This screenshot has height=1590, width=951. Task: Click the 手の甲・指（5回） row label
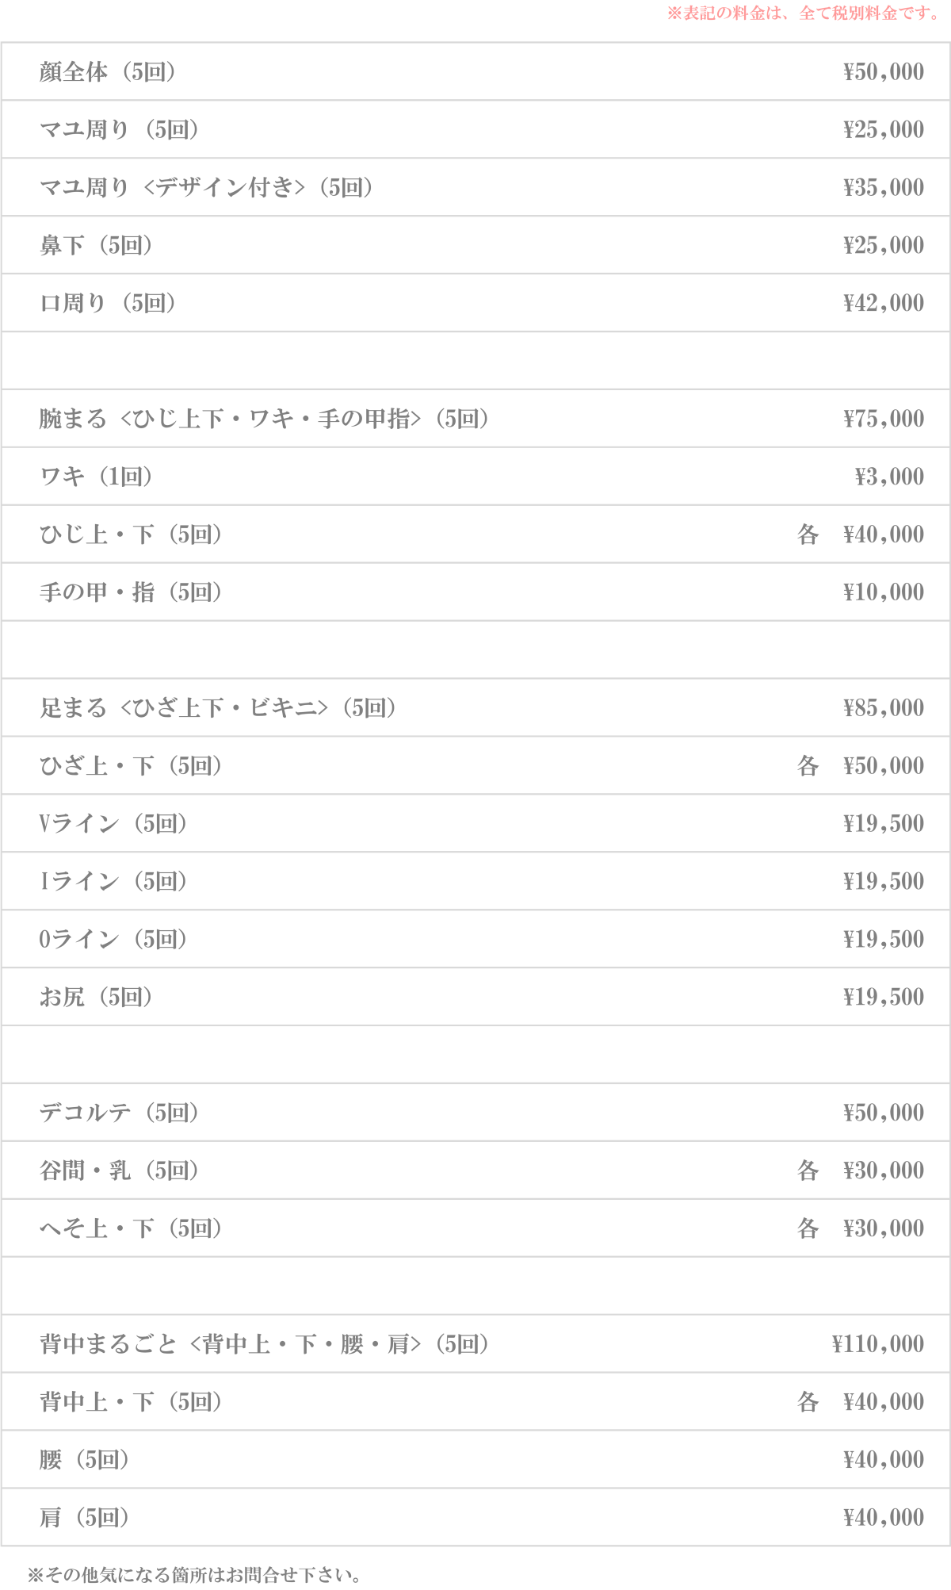[131, 593]
